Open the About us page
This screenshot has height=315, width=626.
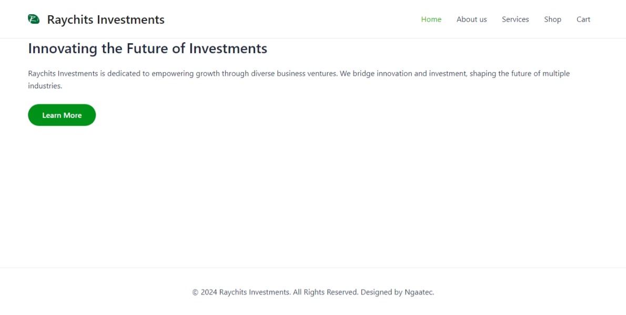471,19
